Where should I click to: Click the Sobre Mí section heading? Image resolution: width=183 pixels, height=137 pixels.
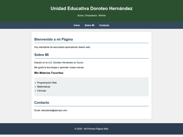click(x=42, y=55)
